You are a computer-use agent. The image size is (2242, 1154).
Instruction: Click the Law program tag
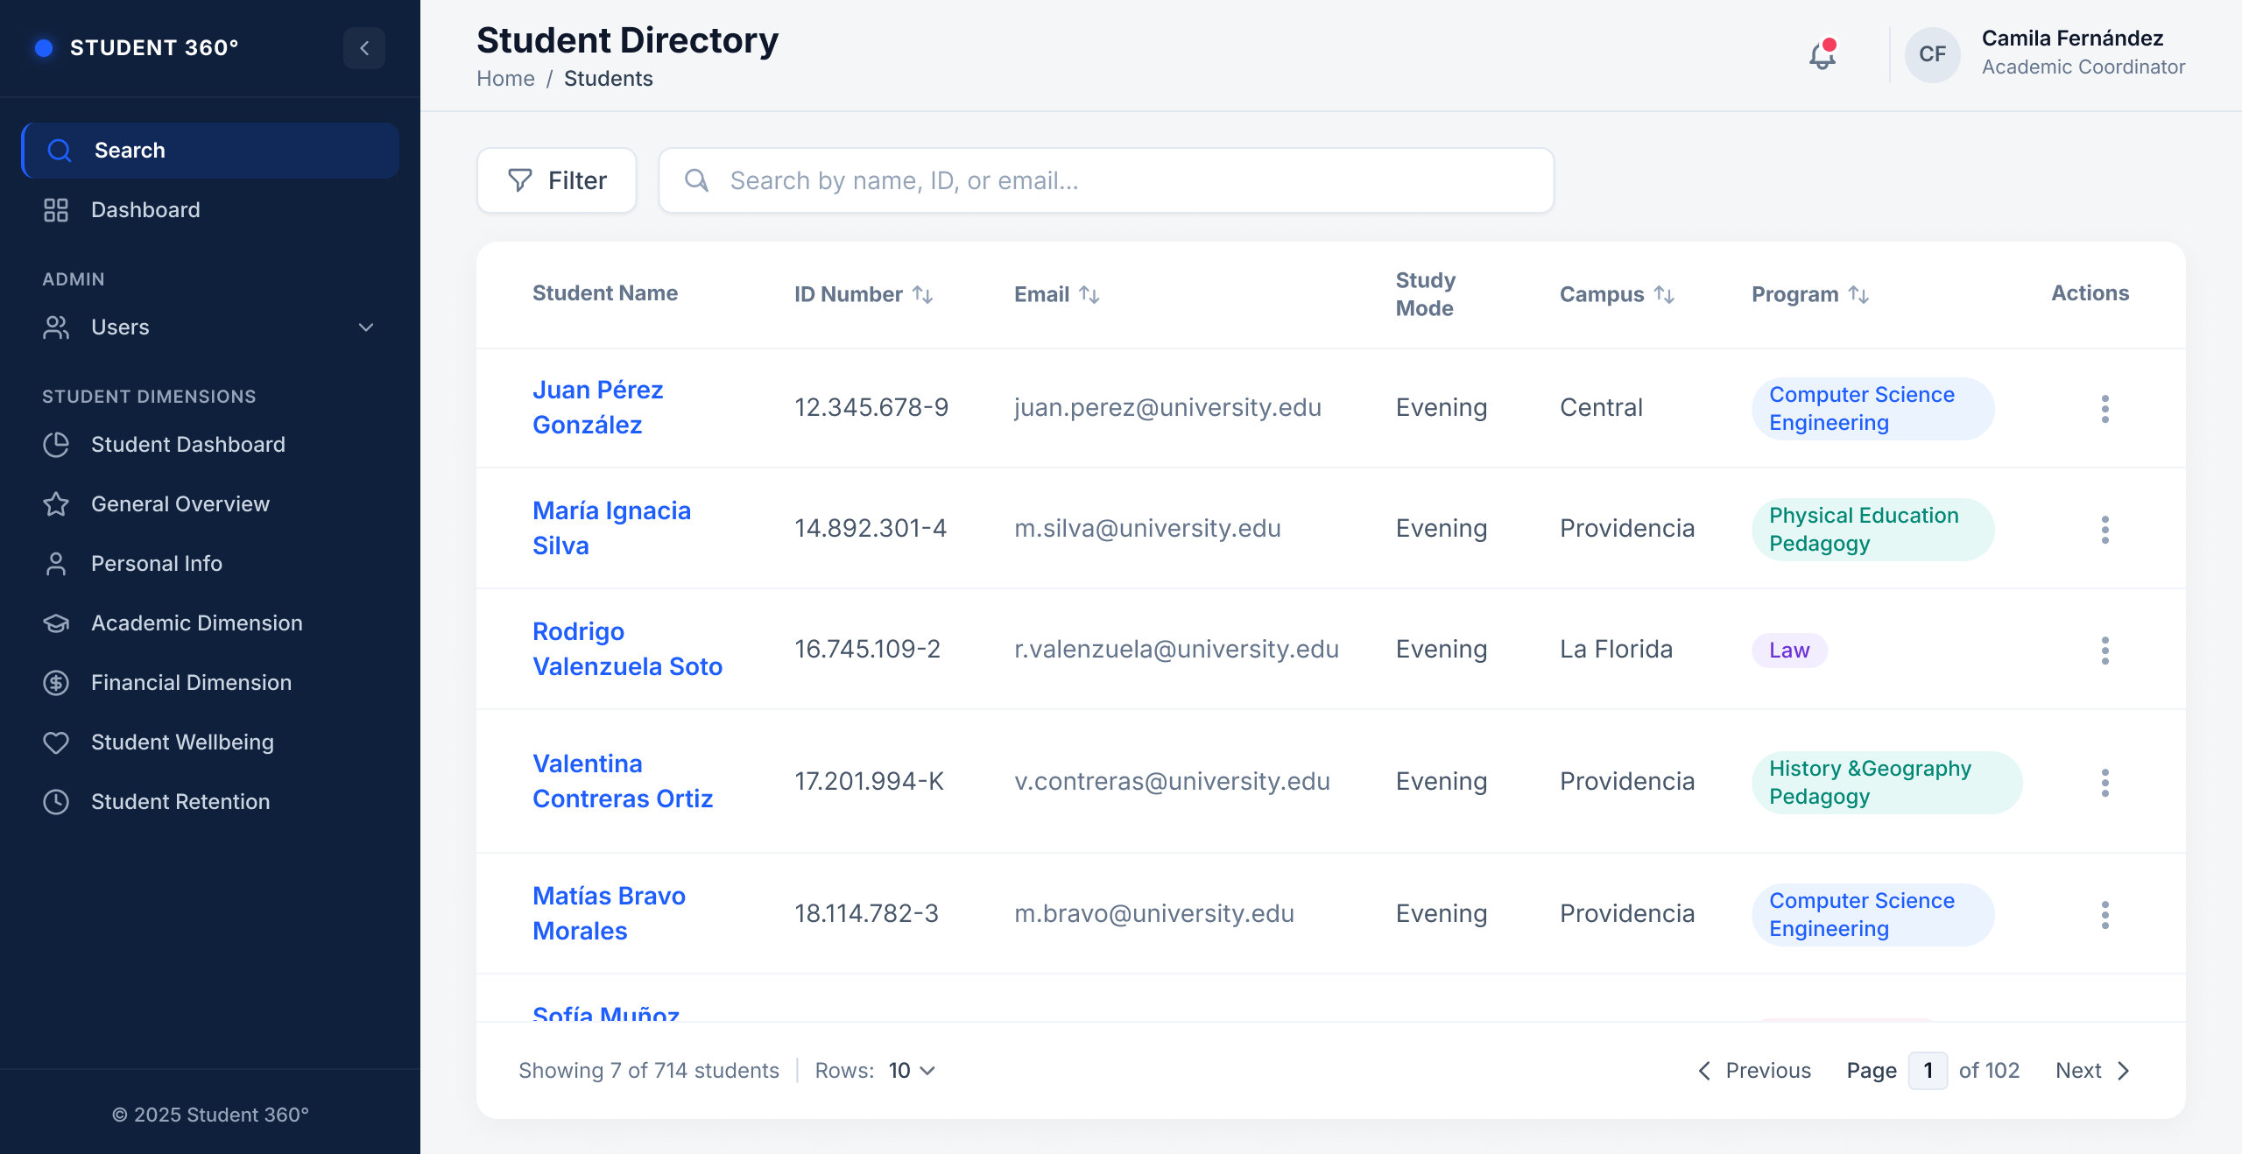tap(1789, 651)
